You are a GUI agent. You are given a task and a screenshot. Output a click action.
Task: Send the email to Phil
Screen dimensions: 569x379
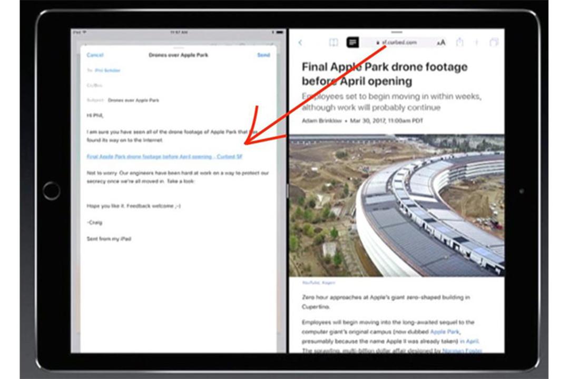tap(263, 55)
